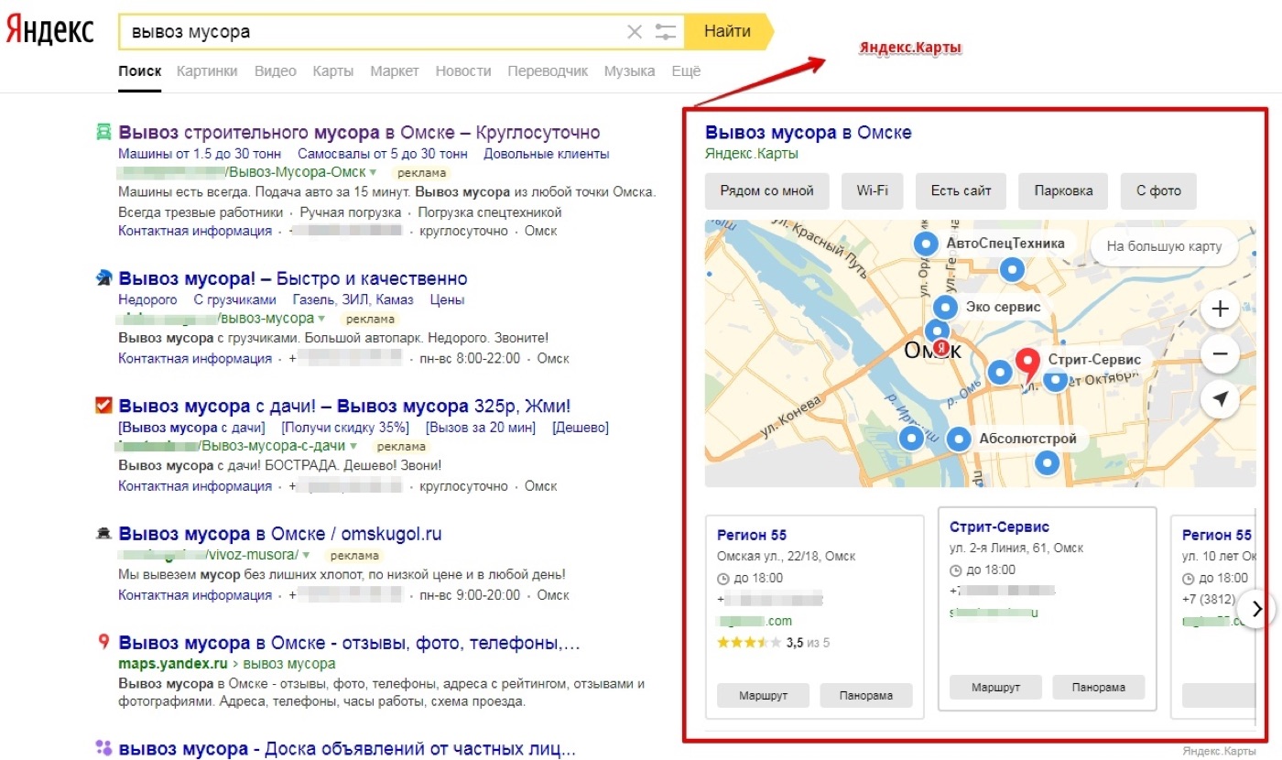Click the '3,5 из 5' rating text
The height and width of the screenshot is (760, 1282).
coord(808,643)
